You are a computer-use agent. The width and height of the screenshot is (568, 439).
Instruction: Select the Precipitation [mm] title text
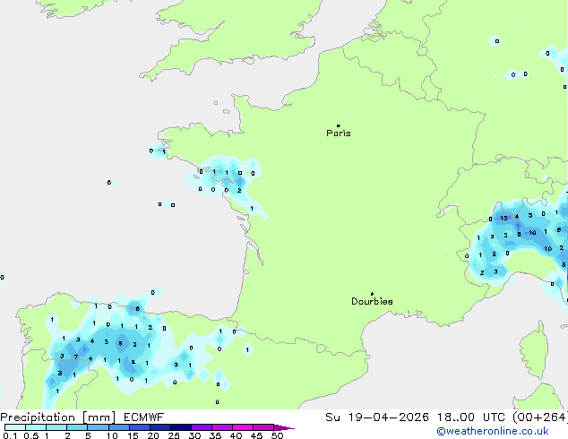[x=57, y=417]
